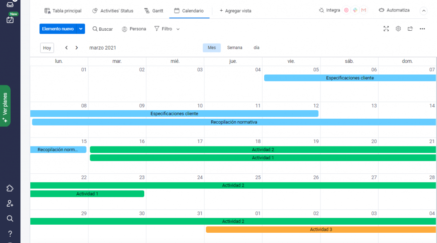Click the invite members person icon

[10, 203]
